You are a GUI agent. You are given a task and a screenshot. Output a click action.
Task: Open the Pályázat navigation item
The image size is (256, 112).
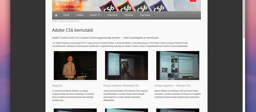point(128,15)
